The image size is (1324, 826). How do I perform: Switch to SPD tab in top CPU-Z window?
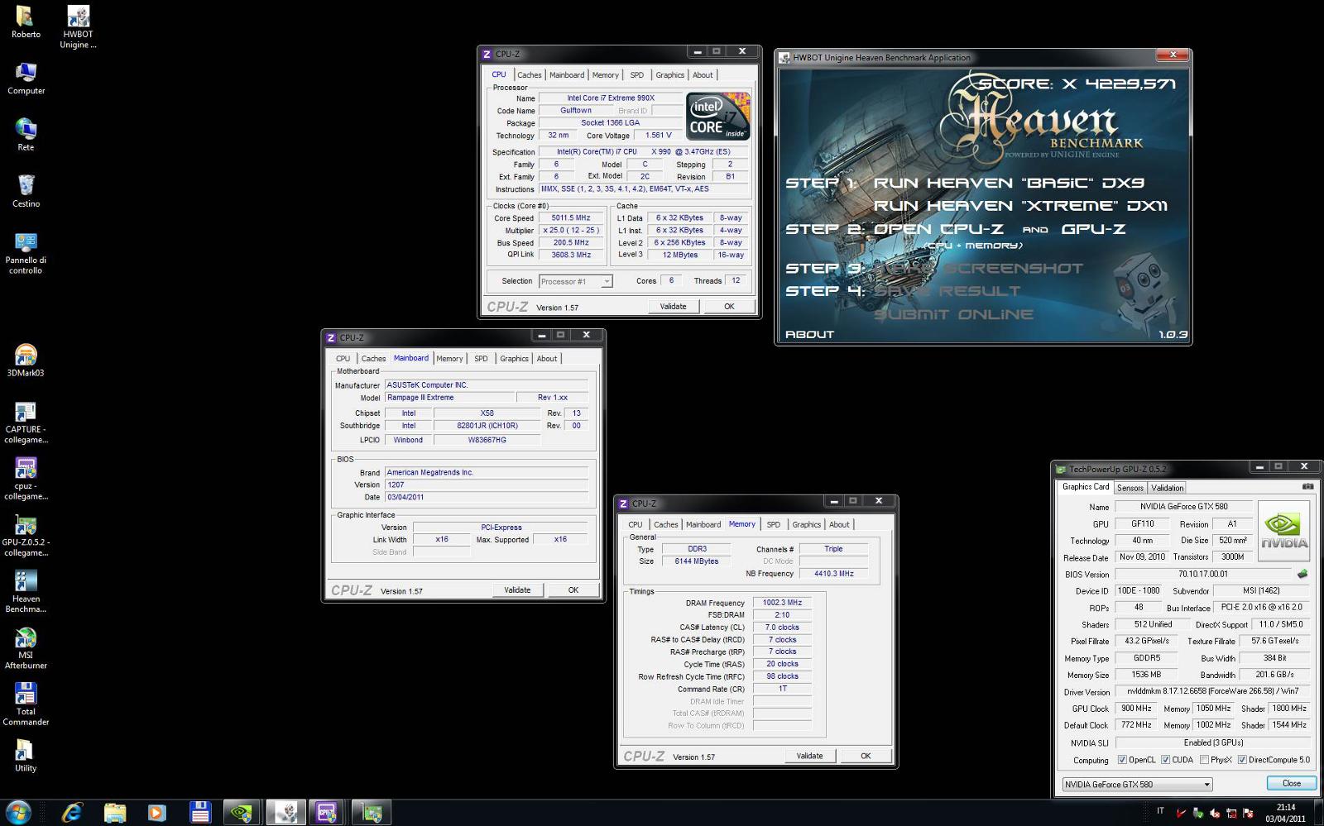tap(636, 74)
